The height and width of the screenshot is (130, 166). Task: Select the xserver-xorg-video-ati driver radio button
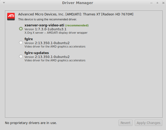point(21,29)
